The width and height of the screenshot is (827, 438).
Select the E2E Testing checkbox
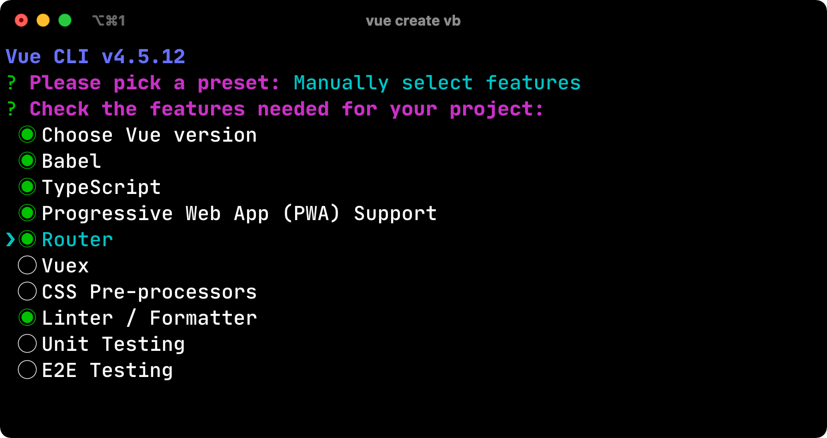click(27, 370)
